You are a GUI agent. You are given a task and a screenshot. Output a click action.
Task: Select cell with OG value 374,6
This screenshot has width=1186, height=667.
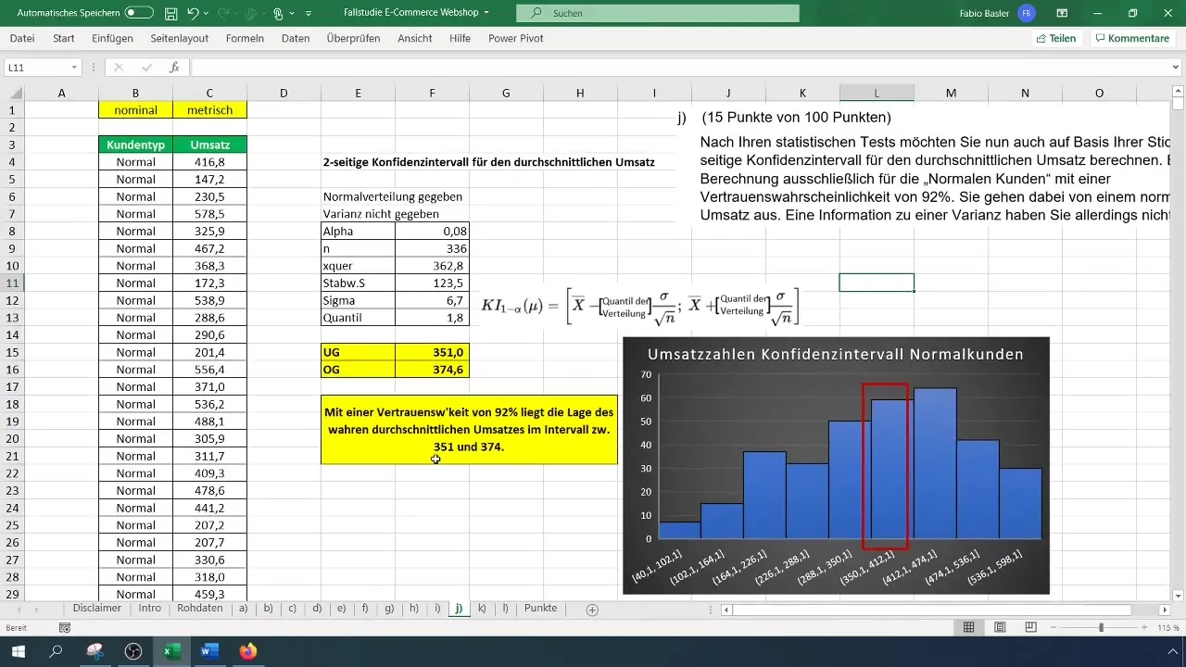pyautogui.click(x=432, y=370)
